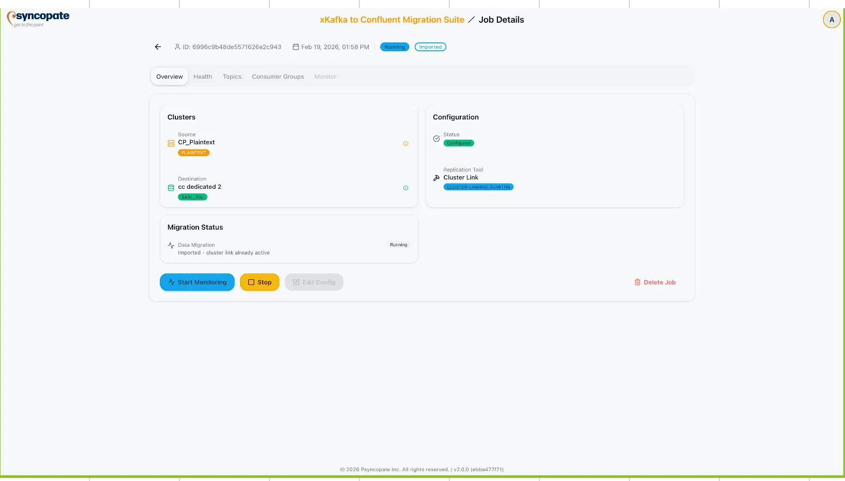Click the Delete Job button
This screenshot has height=481, width=845.
[655, 282]
